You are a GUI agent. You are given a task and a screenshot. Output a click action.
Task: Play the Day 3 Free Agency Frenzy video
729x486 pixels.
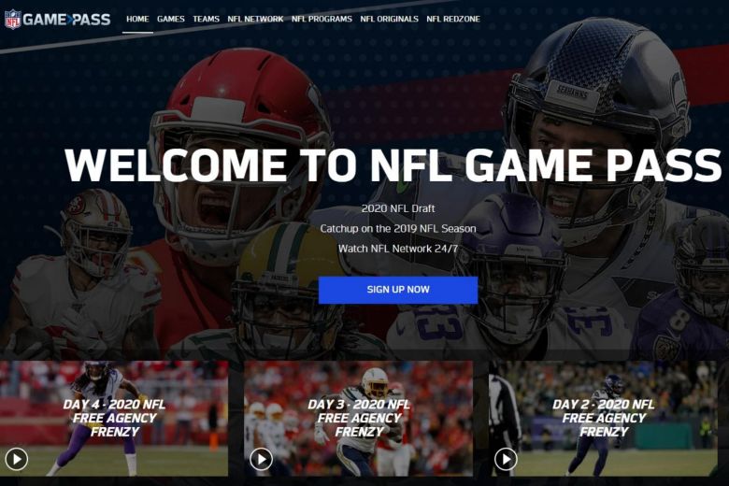click(x=261, y=460)
